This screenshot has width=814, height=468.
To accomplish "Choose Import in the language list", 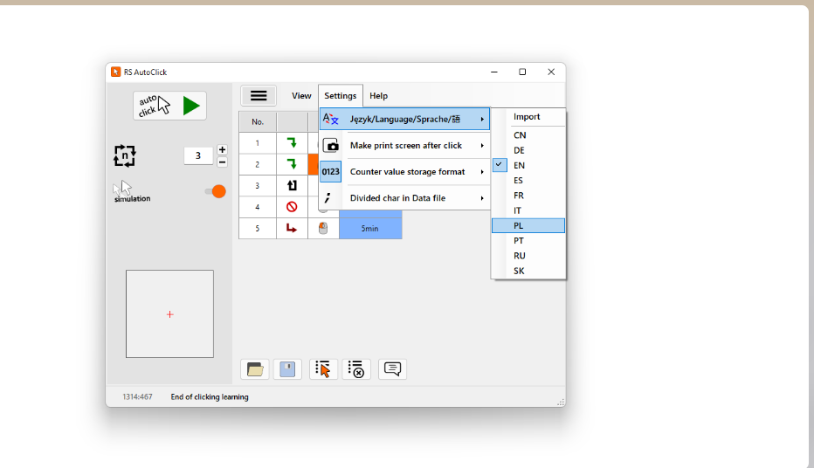I will pyautogui.click(x=528, y=117).
